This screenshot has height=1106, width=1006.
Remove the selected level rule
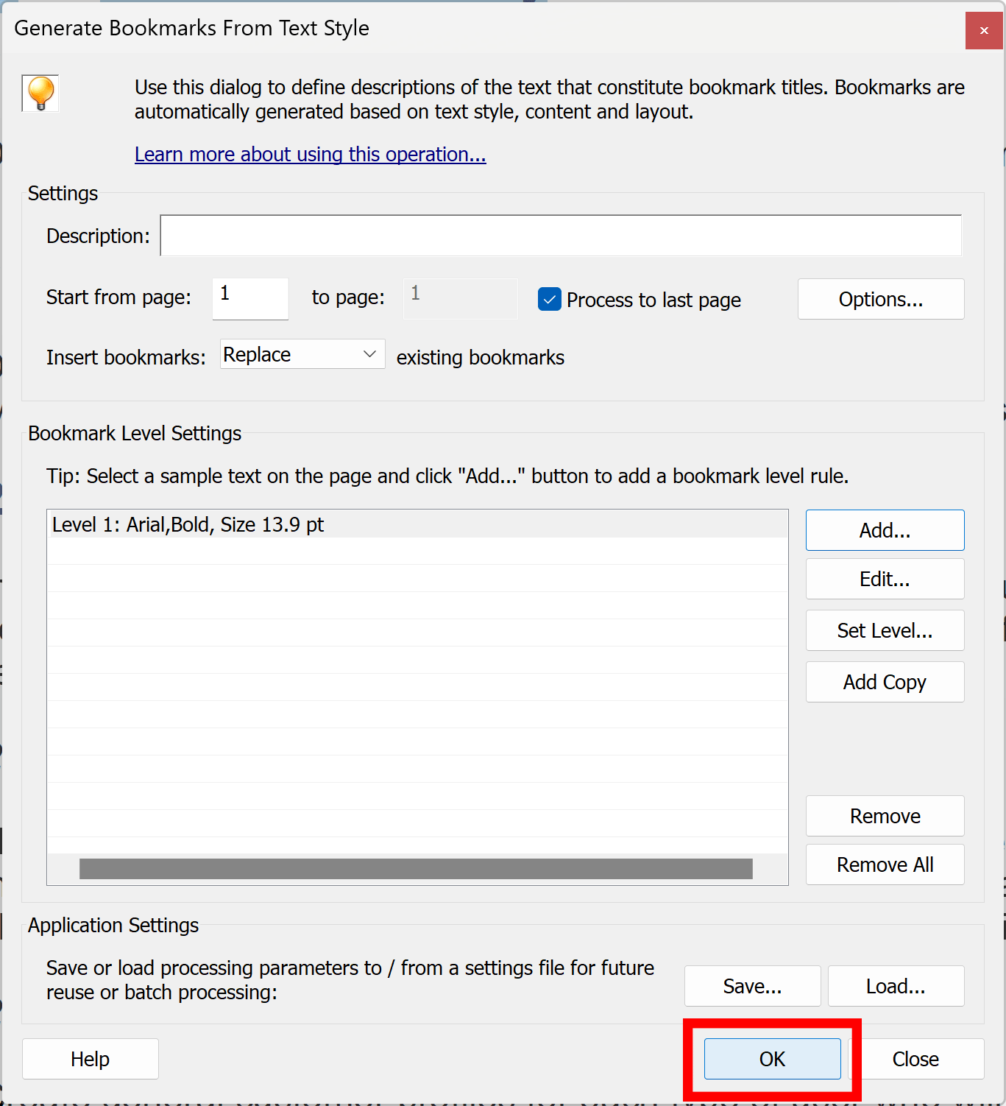[885, 816]
